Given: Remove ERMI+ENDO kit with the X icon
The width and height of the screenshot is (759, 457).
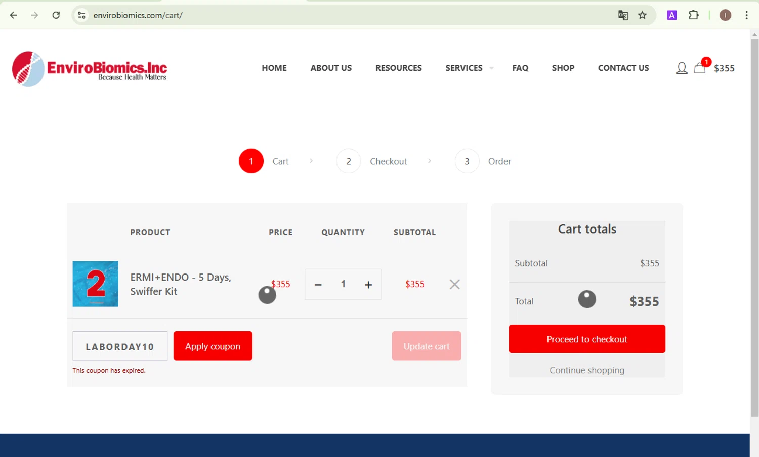Looking at the screenshot, I should [454, 284].
